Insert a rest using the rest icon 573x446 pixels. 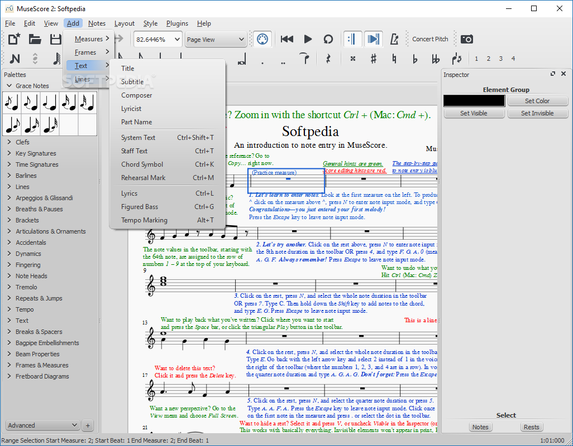(x=328, y=59)
